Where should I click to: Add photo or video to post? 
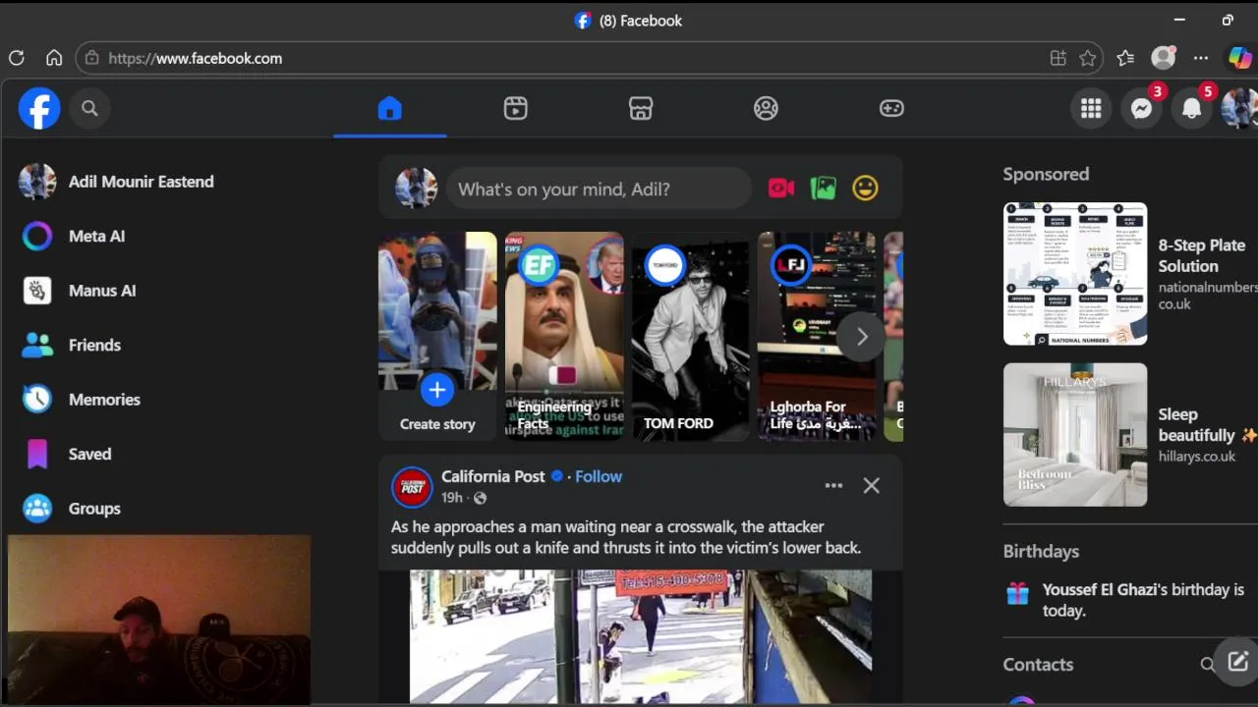(823, 188)
